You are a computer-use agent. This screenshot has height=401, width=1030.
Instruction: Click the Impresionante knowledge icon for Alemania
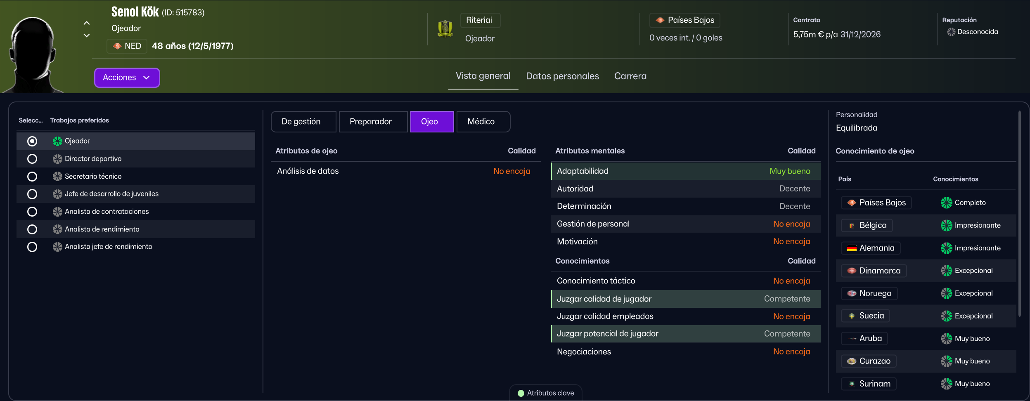pos(947,248)
